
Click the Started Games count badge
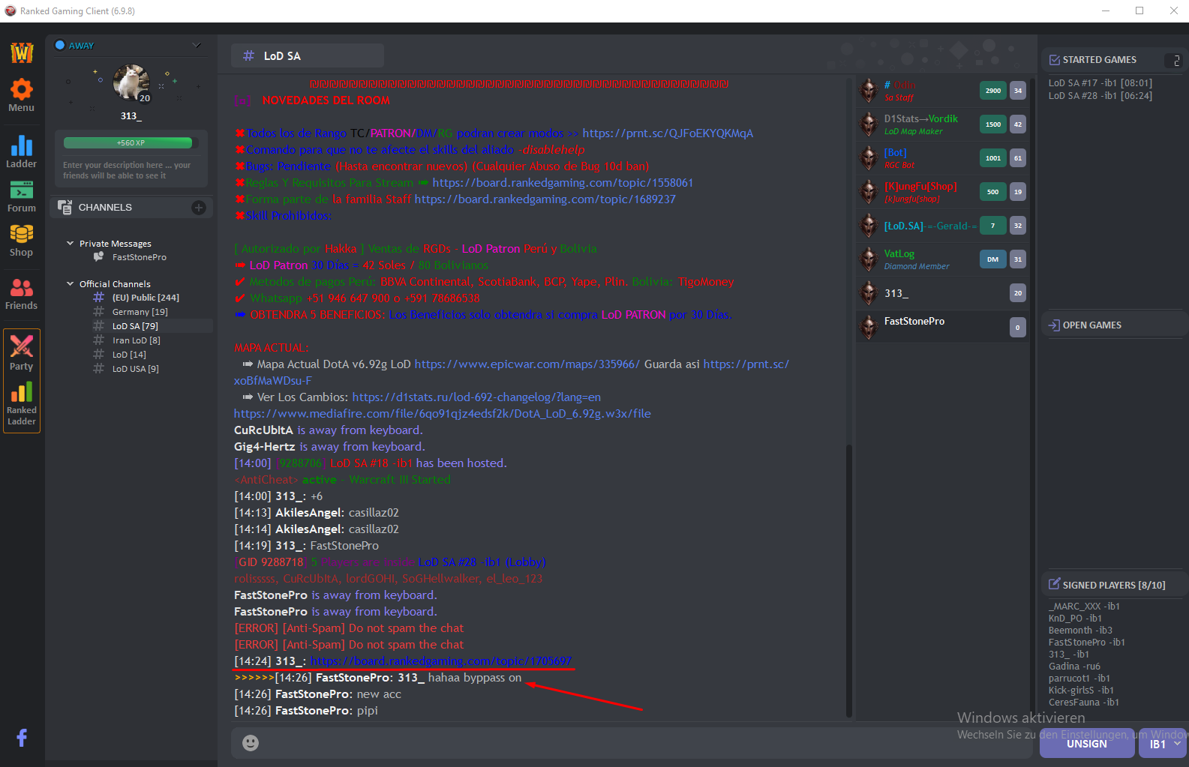click(1174, 61)
